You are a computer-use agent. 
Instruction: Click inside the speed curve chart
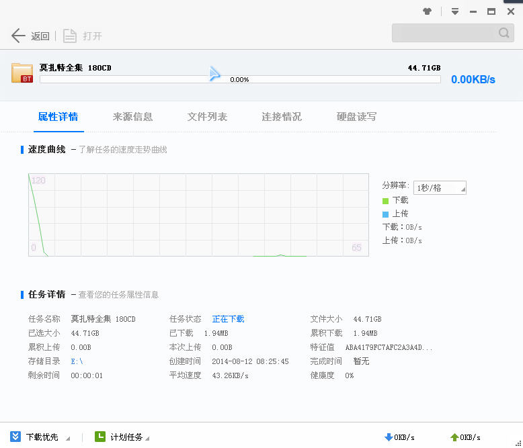click(x=199, y=215)
